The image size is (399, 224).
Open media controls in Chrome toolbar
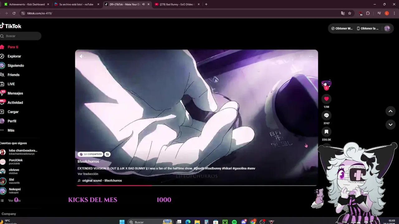pos(379,13)
